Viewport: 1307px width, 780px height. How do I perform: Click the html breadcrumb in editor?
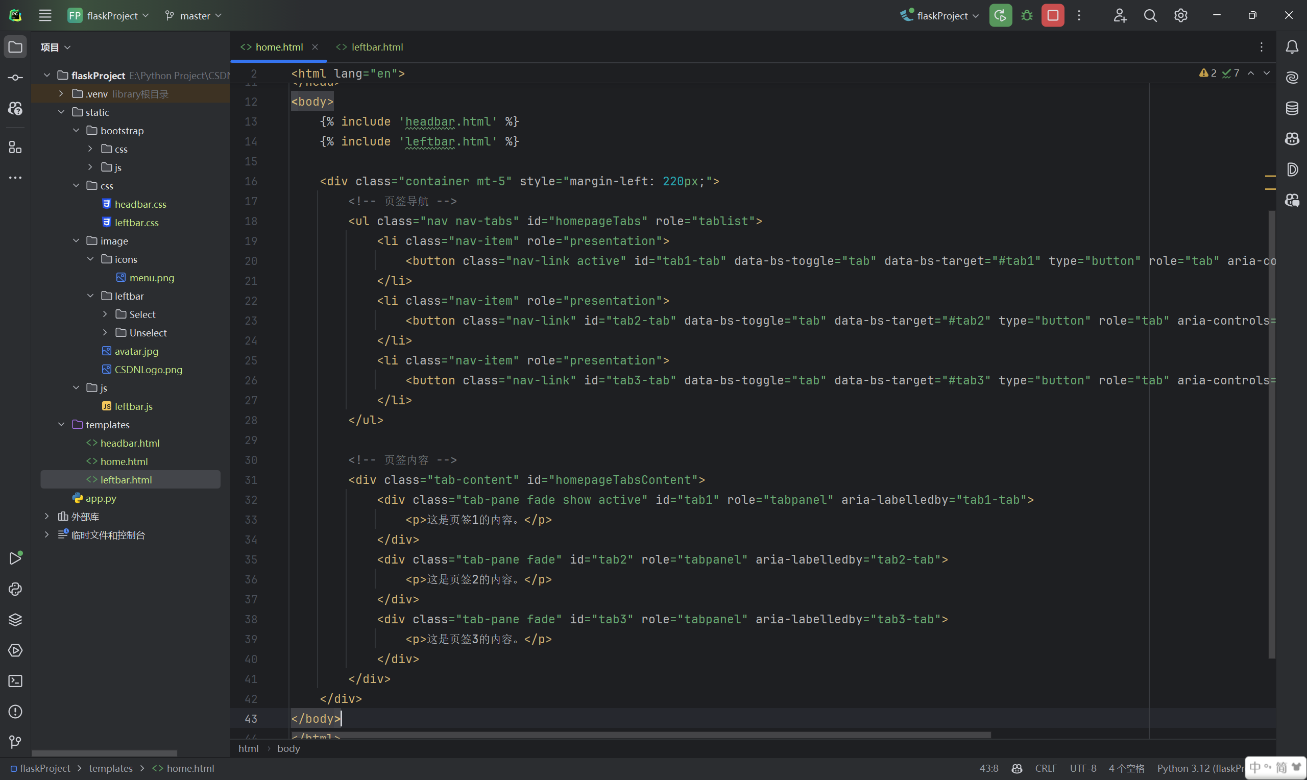coord(249,748)
